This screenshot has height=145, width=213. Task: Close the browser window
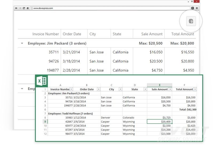(x=196, y=2)
